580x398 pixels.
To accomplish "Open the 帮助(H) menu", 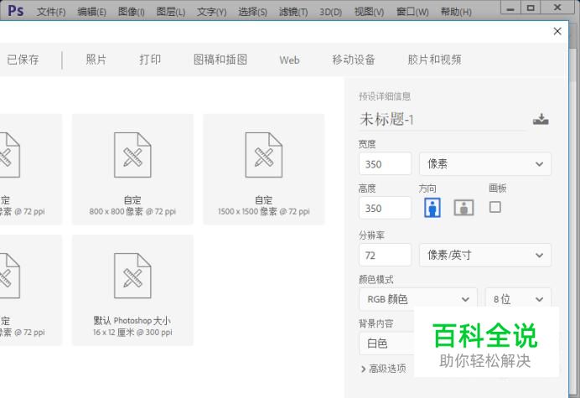I will 456,12.
